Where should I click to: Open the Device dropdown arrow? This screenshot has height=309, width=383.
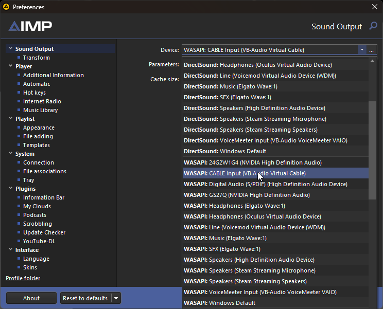pos(362,50)
